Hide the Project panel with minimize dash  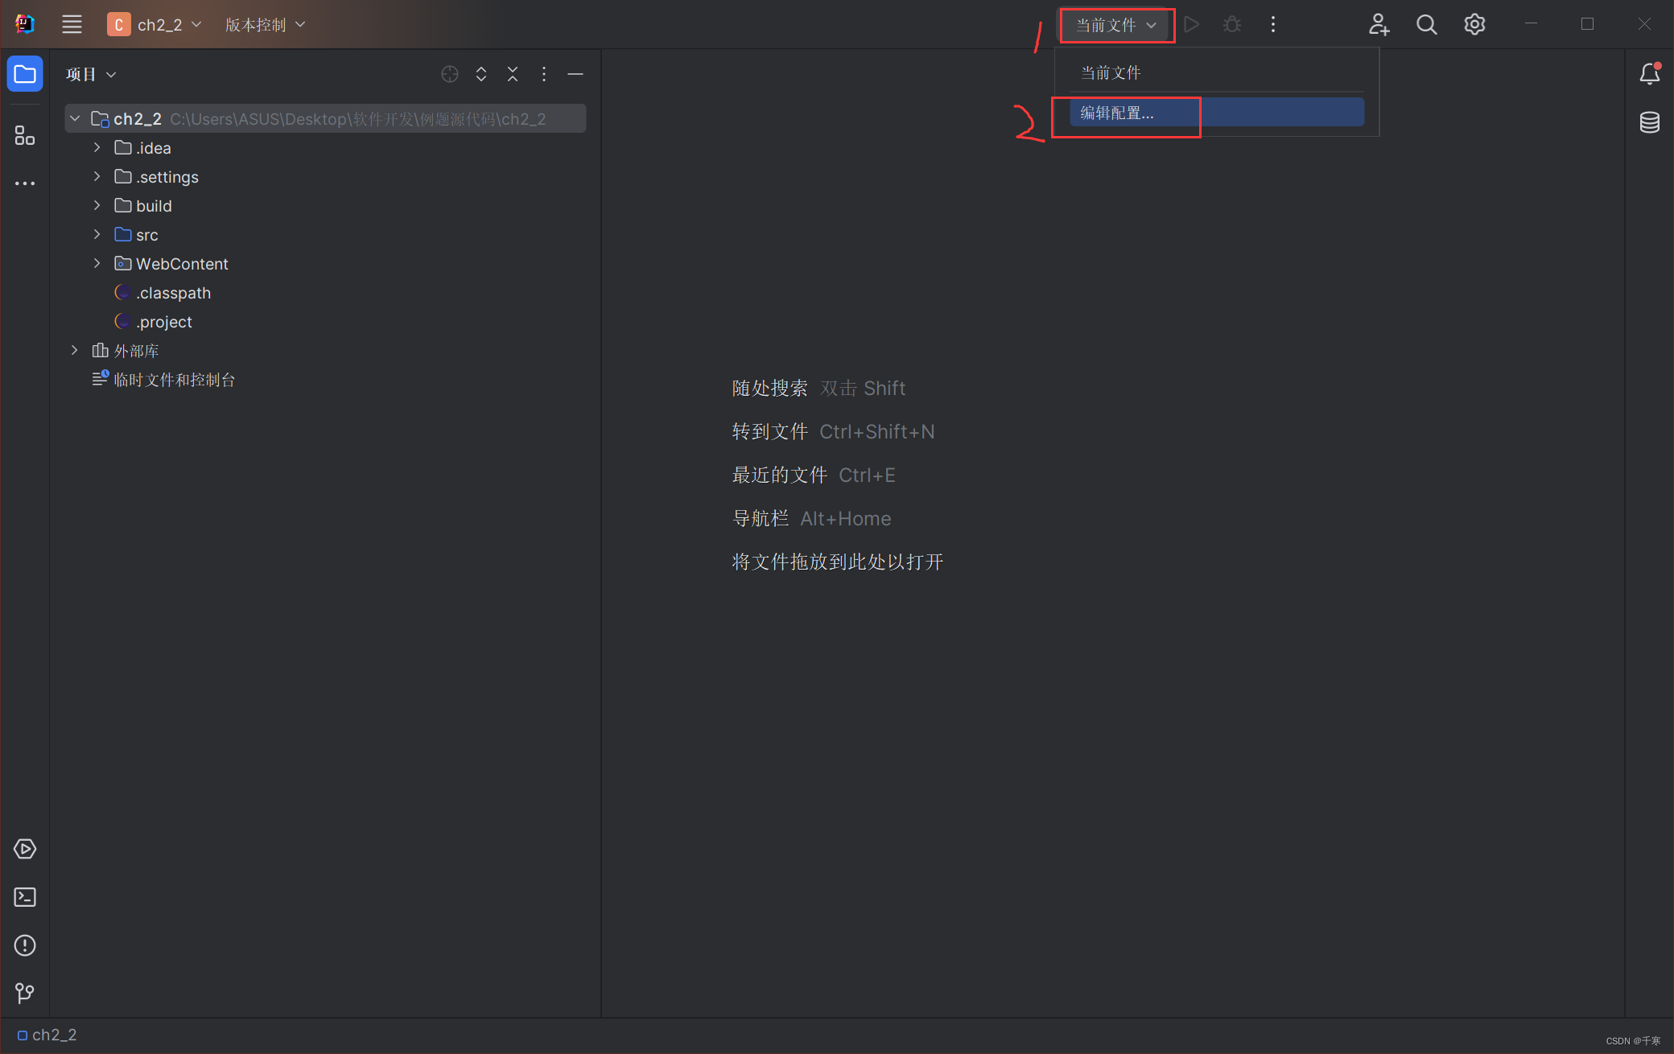click(x=575, y=74)
